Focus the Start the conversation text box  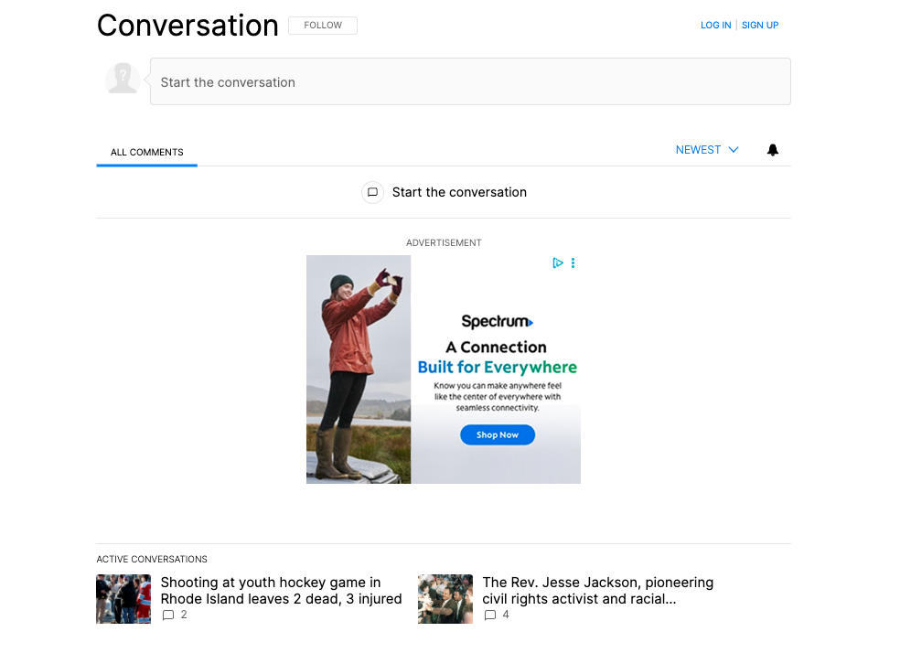tap(469, 82)
